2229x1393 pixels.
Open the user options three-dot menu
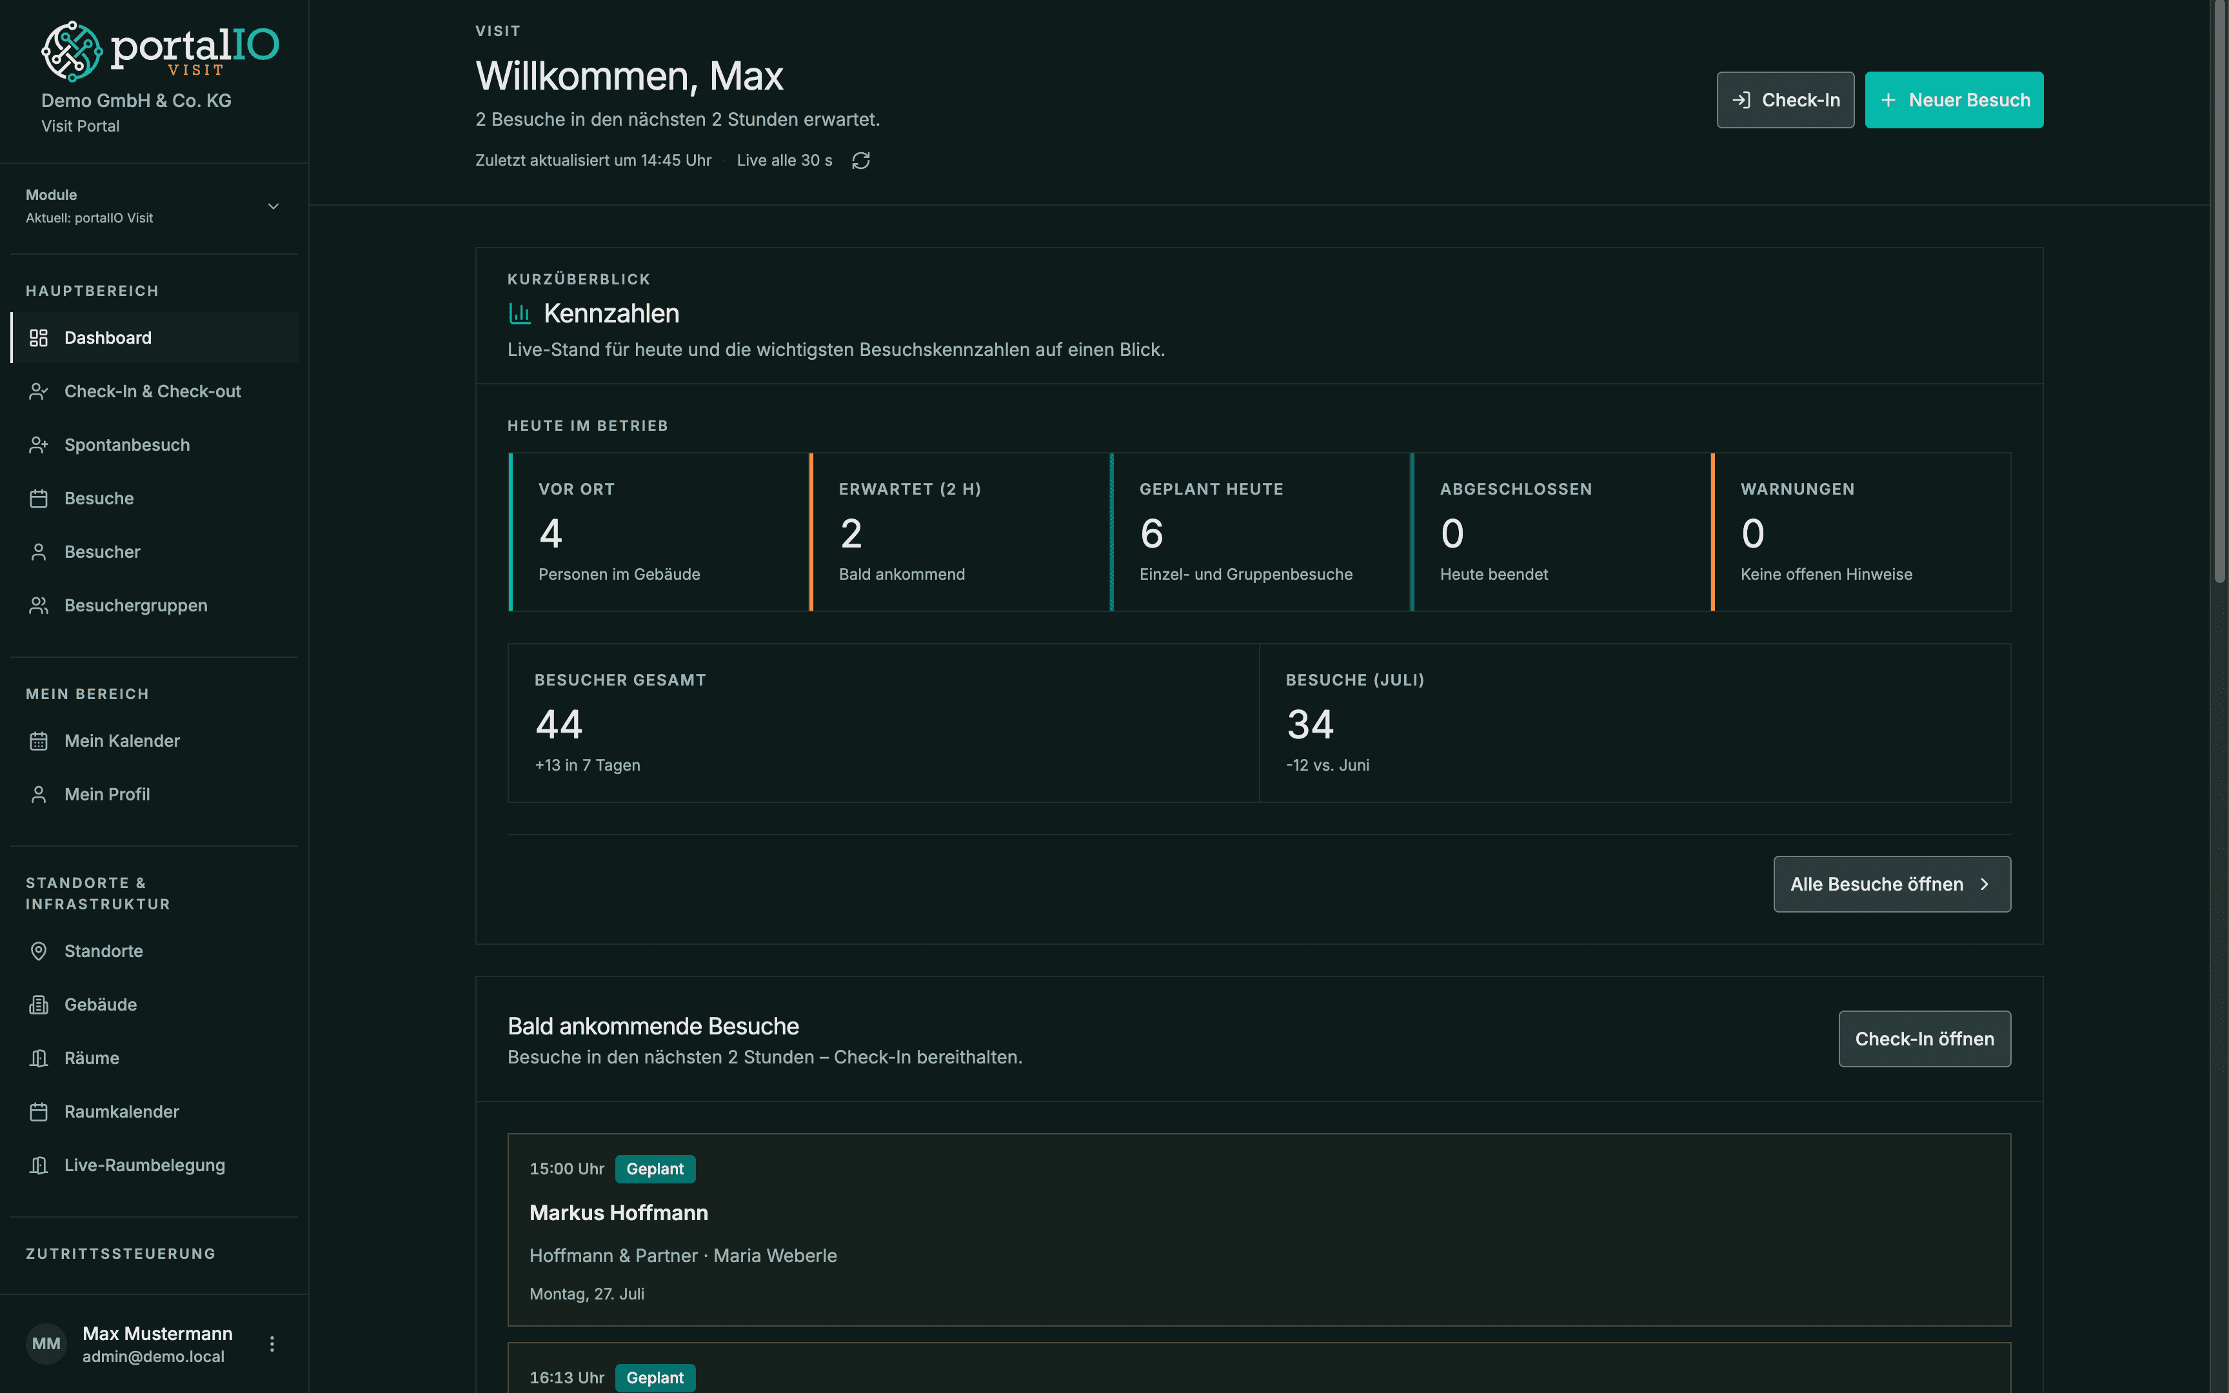coord(272,1344)
